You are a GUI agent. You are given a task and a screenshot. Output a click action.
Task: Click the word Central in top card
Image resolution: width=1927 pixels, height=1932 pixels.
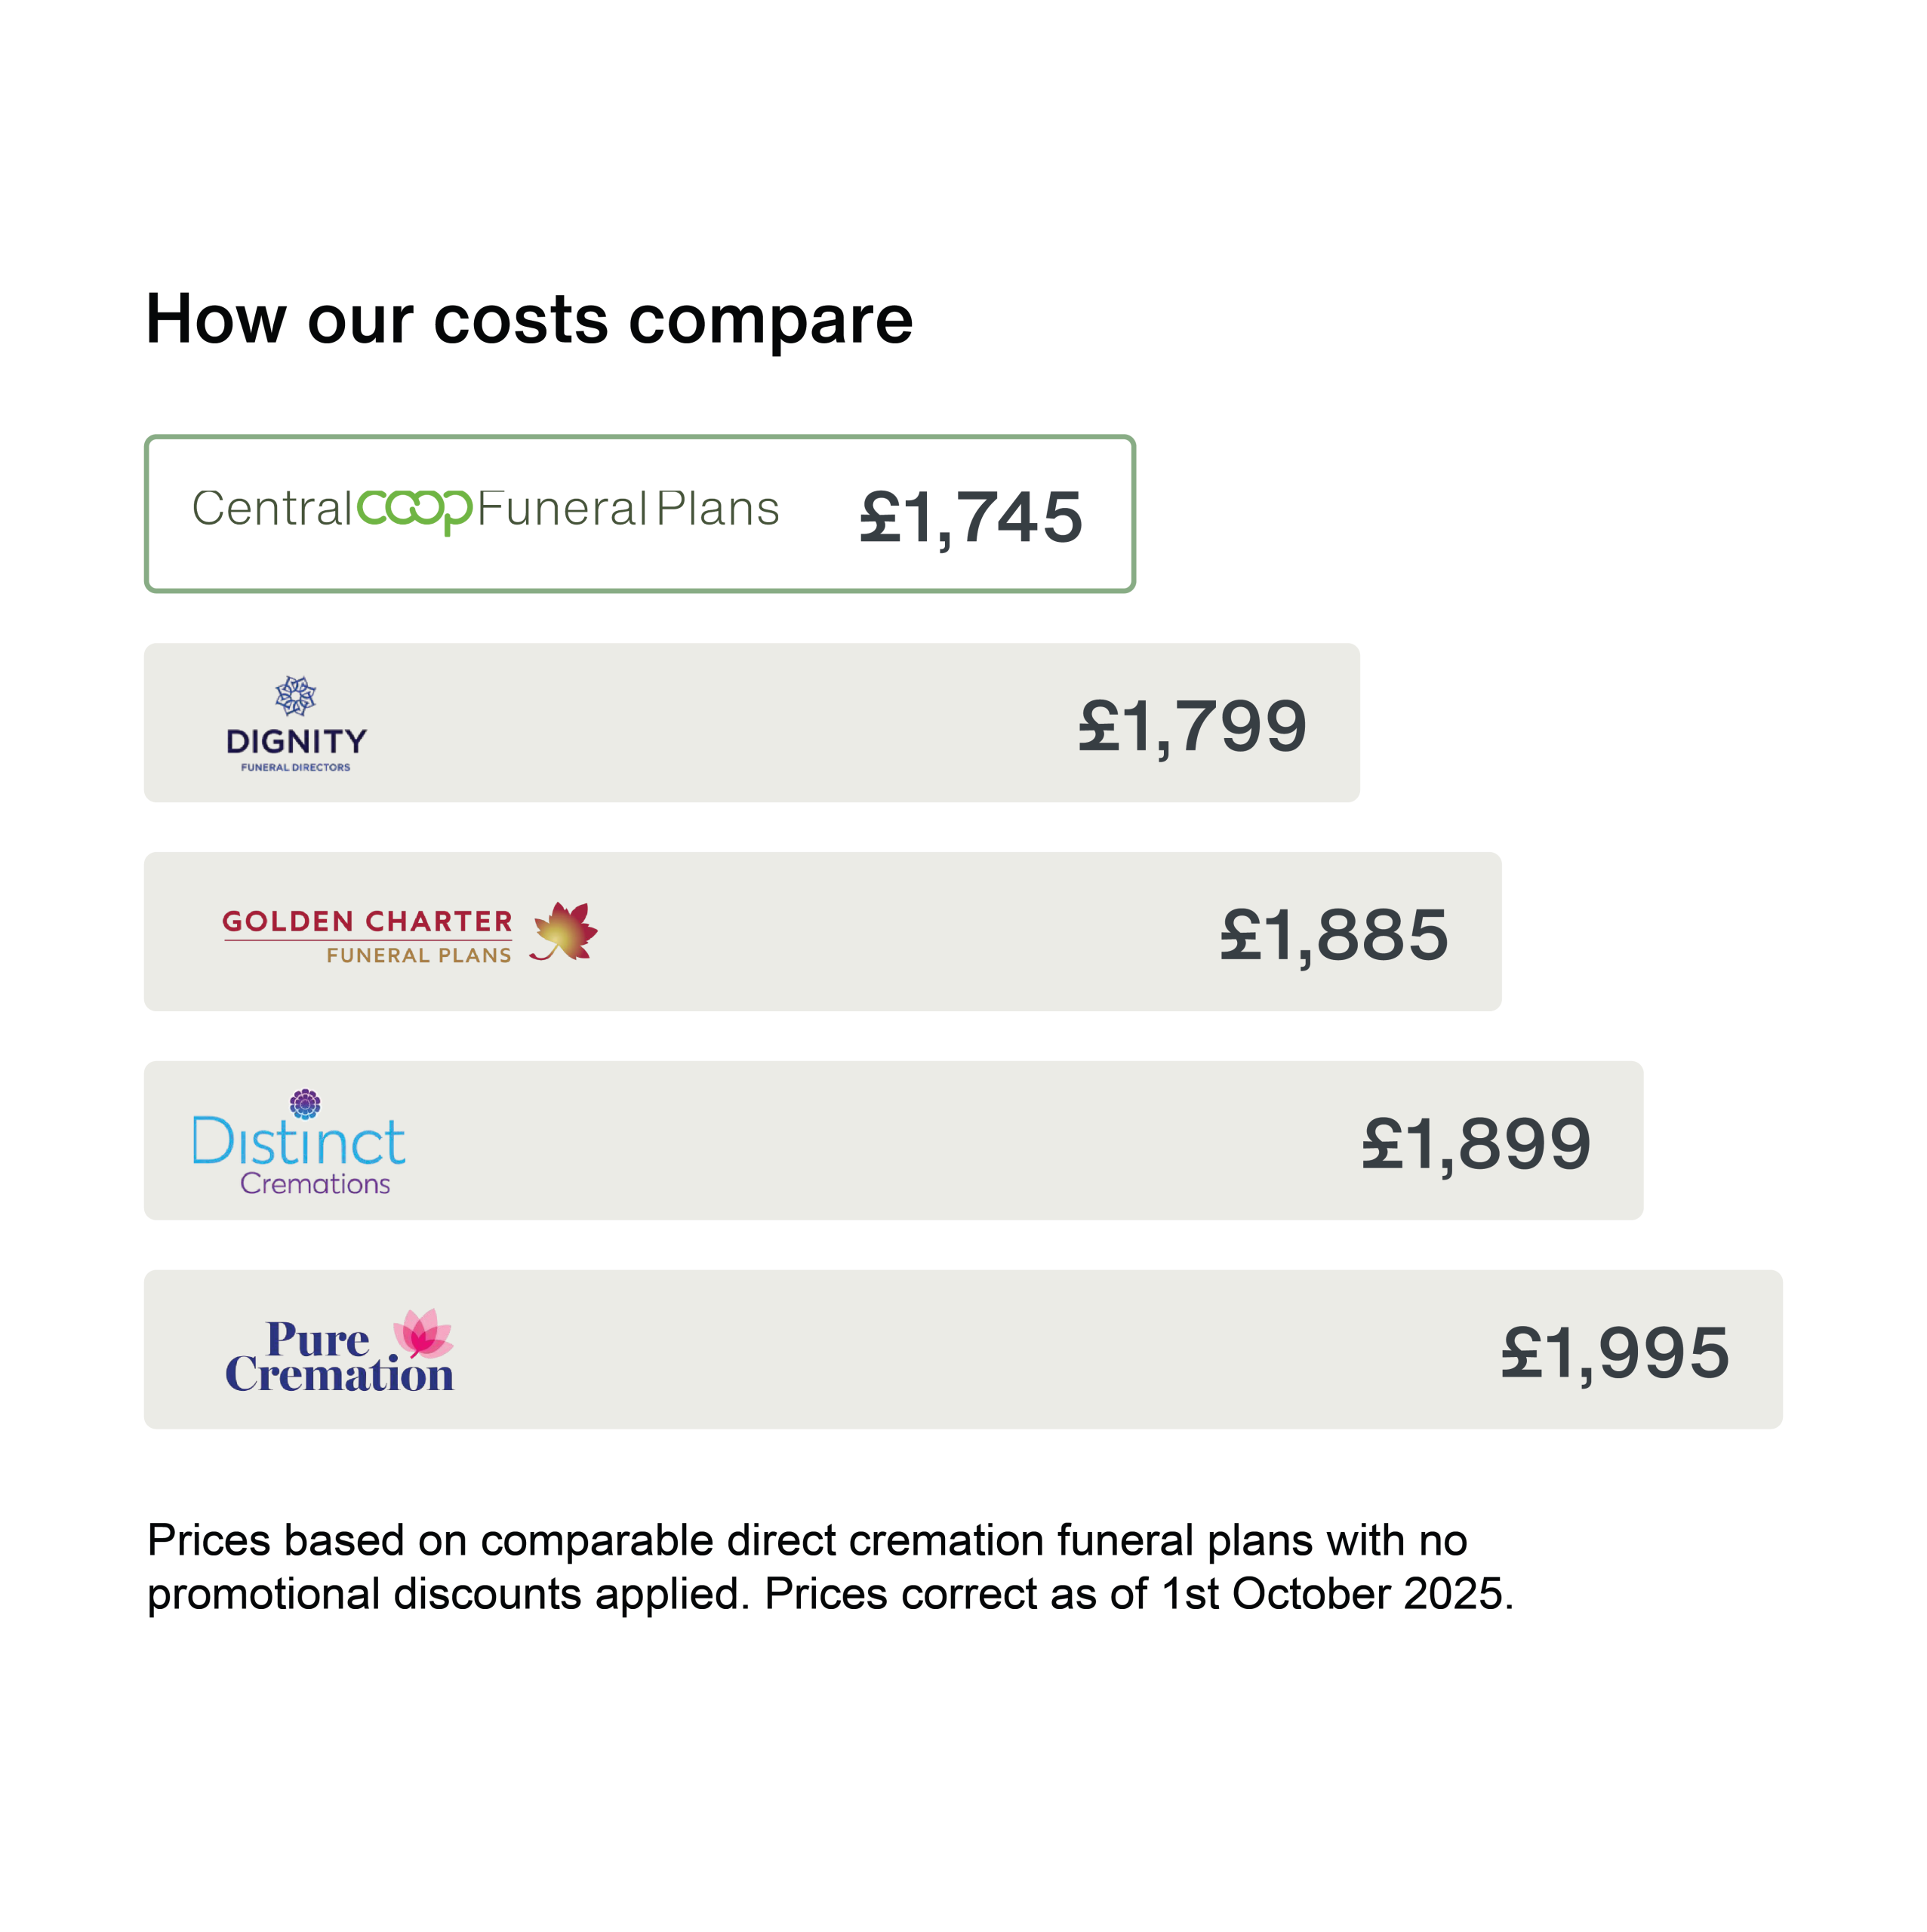(271, 509)
